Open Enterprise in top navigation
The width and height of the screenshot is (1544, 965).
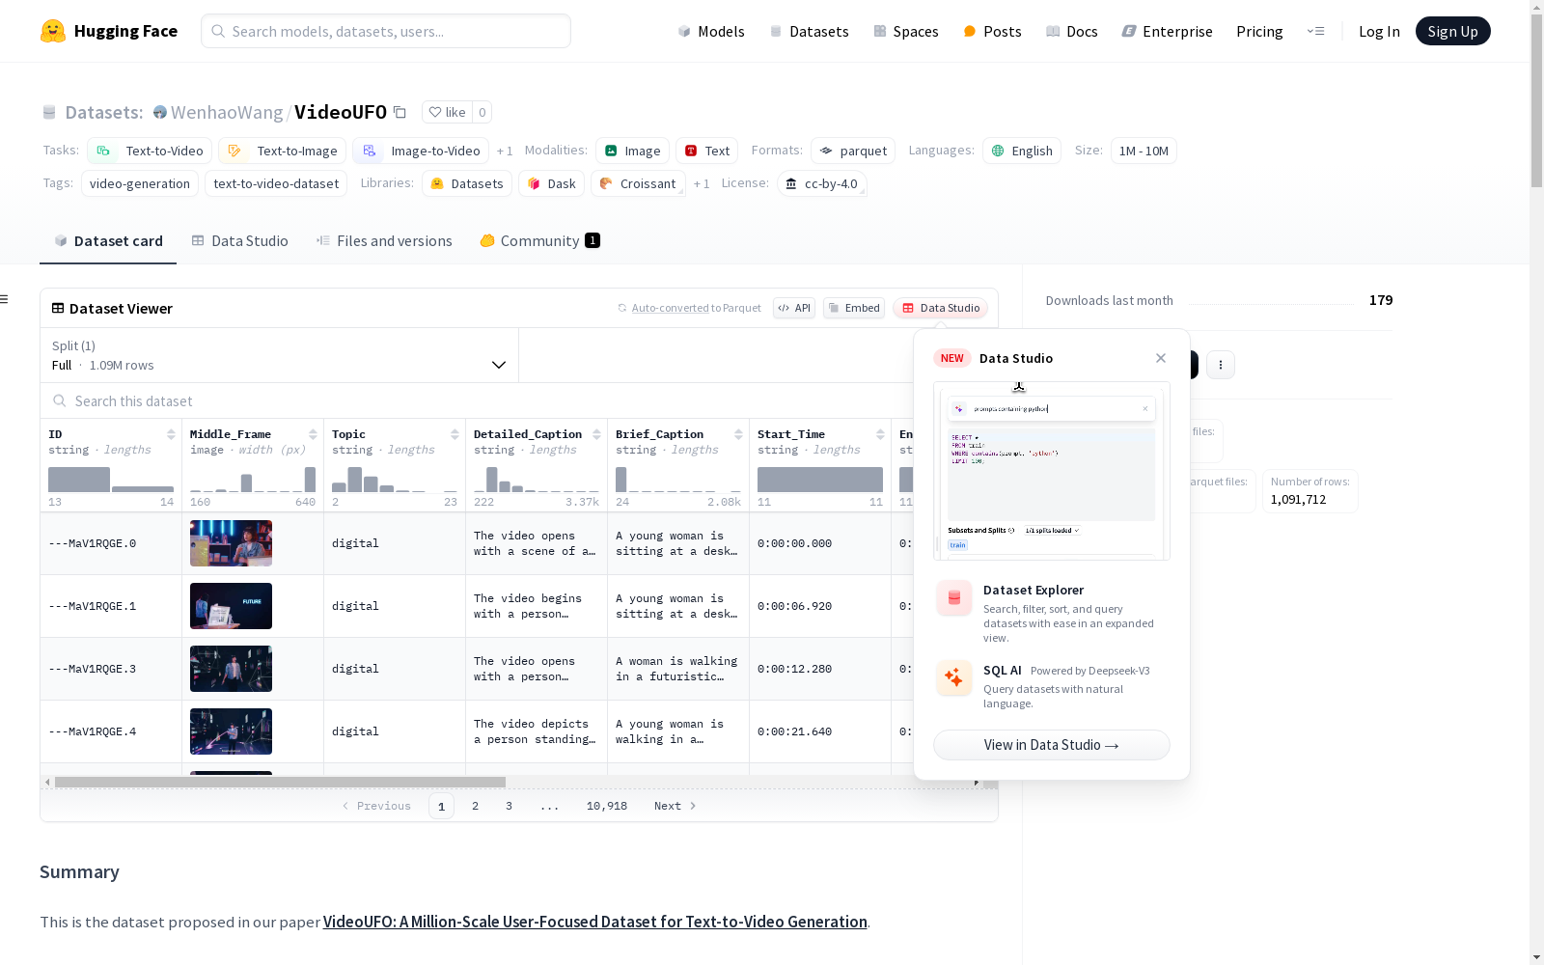[x=1167, y=31]
